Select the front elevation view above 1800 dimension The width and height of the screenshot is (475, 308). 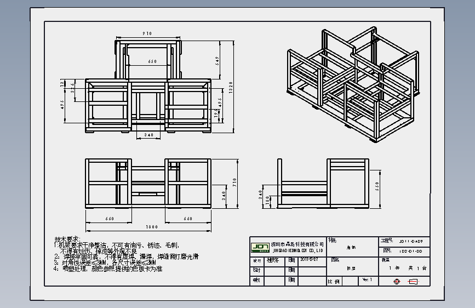[x=148, y=183]
